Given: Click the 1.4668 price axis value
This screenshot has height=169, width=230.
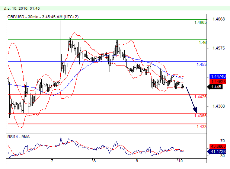Looking at the screenshot, I should (x=218, y=19).
